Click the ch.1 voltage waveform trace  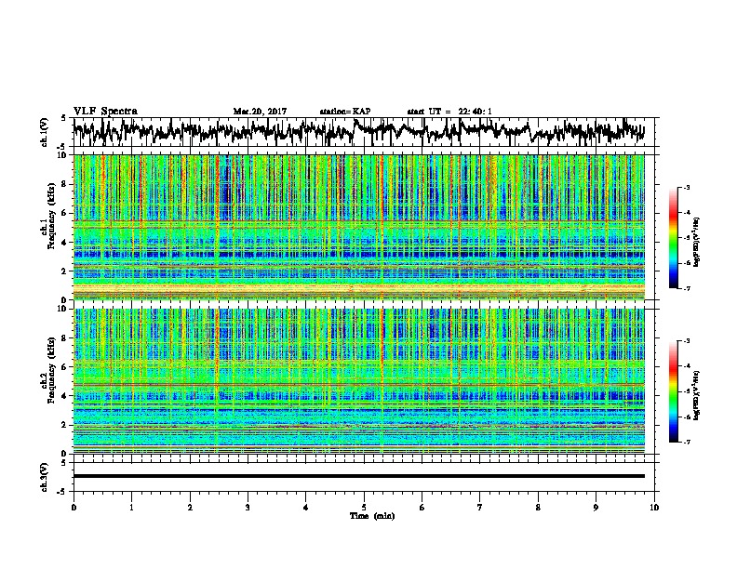pos(358,132)
